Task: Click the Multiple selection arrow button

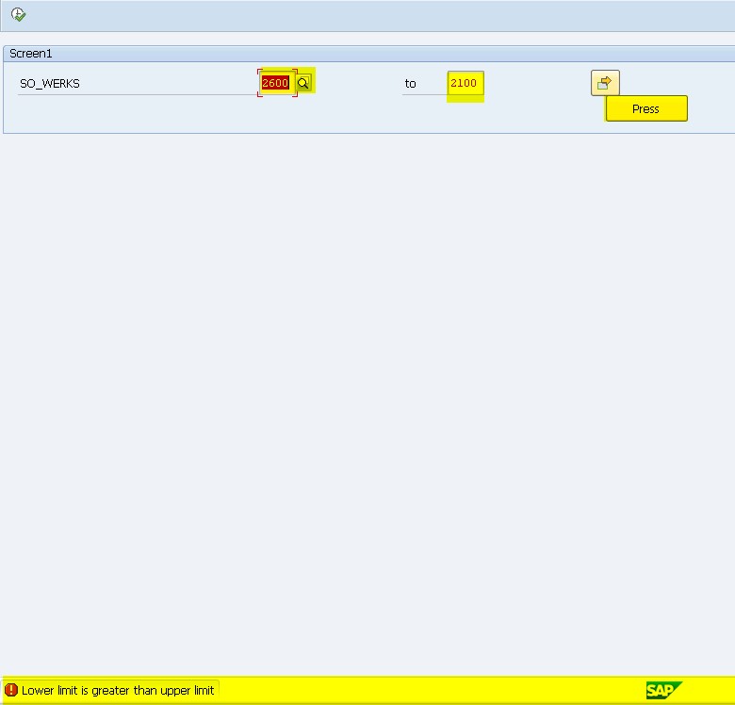Action: [x=605, y=83]
